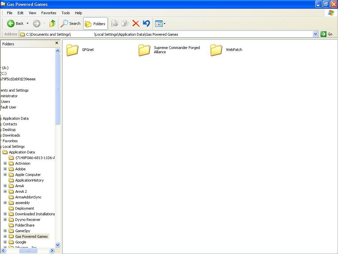This screenshot has height=254, width=338.
Task: Click the title bar folder icon
Action: pyautogui.click(x=3, y=4)
